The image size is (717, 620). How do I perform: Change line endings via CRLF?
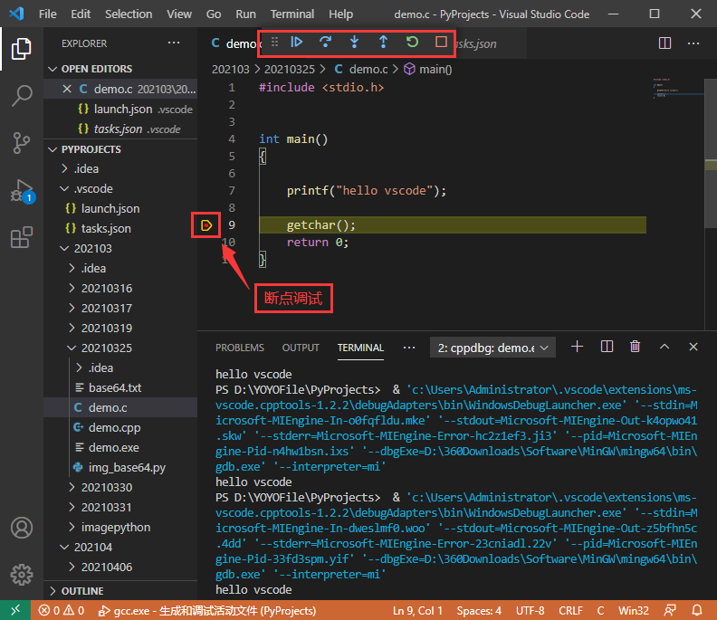pyautogui.click(x=570, y=610)
